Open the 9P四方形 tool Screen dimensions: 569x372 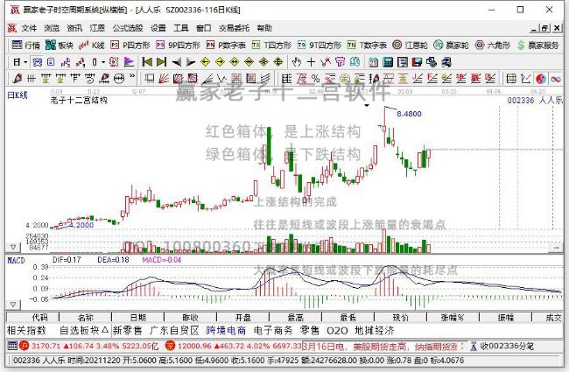click(x=179, y=45)
